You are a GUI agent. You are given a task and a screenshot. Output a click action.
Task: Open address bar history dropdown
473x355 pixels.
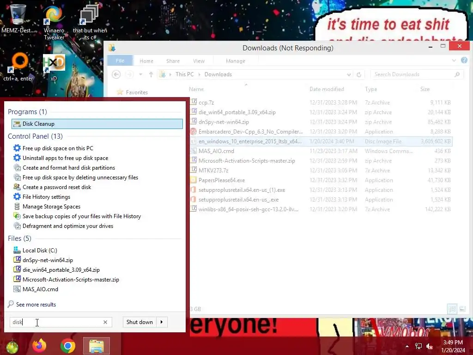[x=349, y=74]
